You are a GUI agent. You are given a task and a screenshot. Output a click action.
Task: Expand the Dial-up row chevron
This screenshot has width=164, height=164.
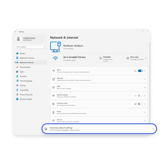145,120
